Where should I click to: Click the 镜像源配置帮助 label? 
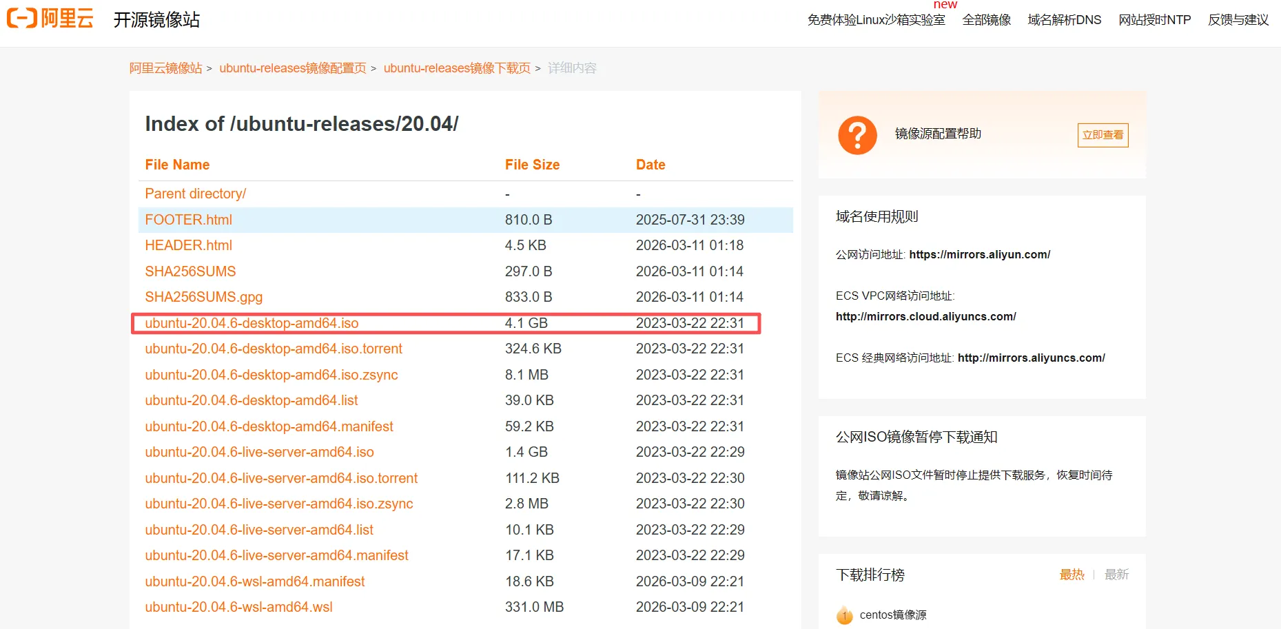point(938,134)
